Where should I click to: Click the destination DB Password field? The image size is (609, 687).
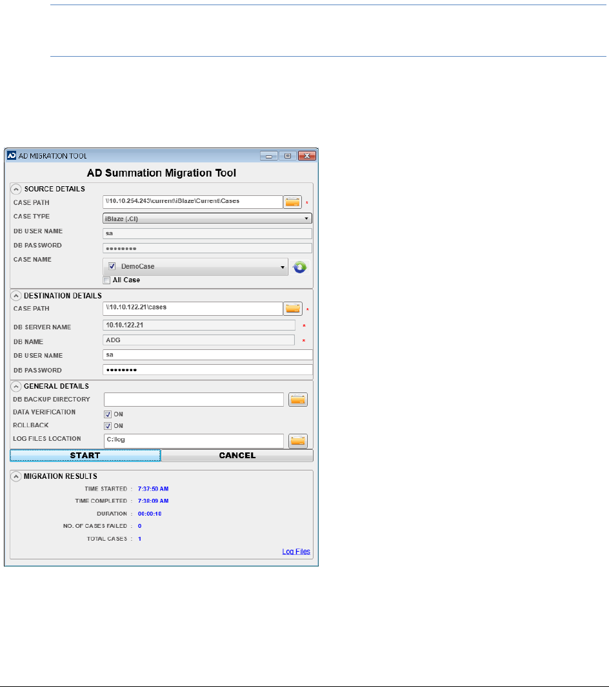[x=208, y=370]
